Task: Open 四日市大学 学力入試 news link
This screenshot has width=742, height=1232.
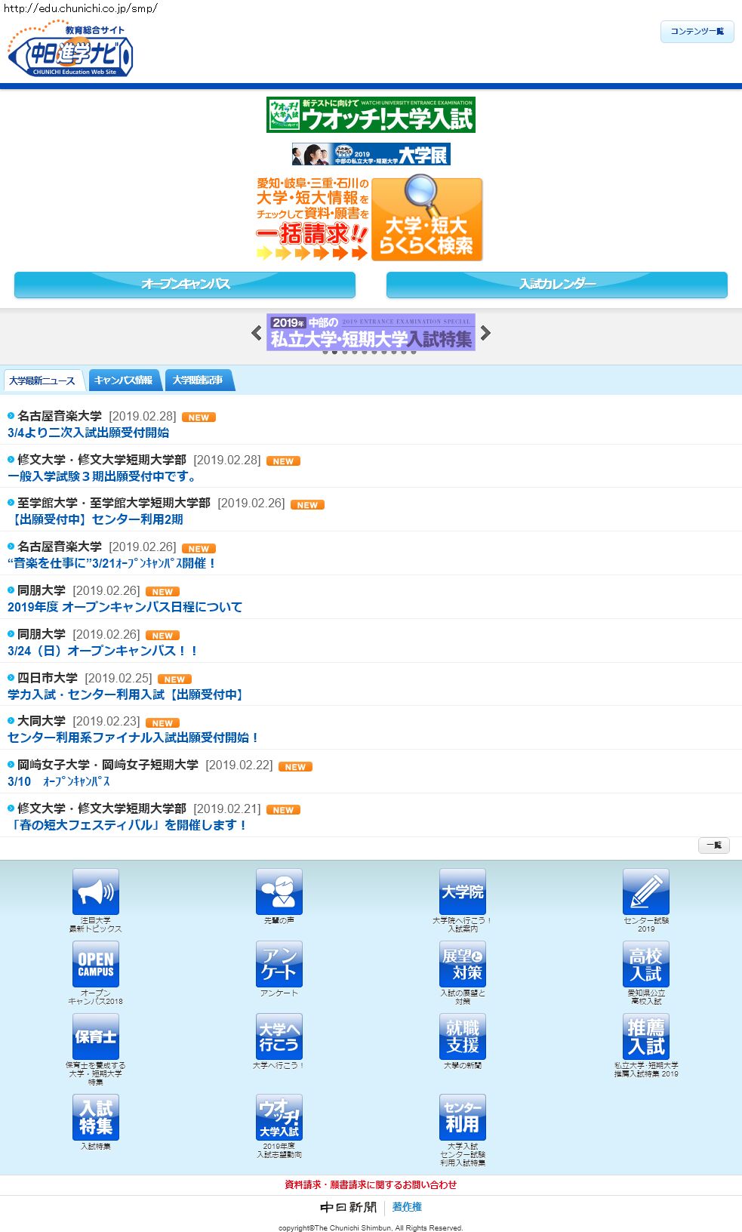Action: (125, 695)
